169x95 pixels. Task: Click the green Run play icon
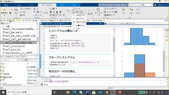point(124,9)
